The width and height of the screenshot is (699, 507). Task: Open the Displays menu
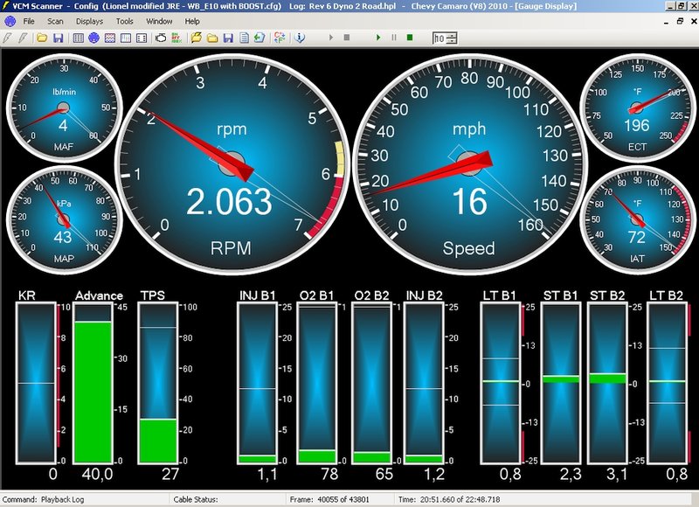pos(89,20)
